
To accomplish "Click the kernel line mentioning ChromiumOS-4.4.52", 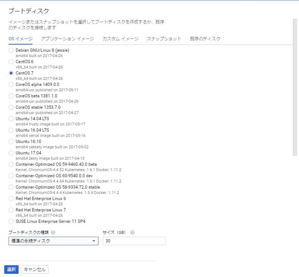I will click(x=68, y=170).
